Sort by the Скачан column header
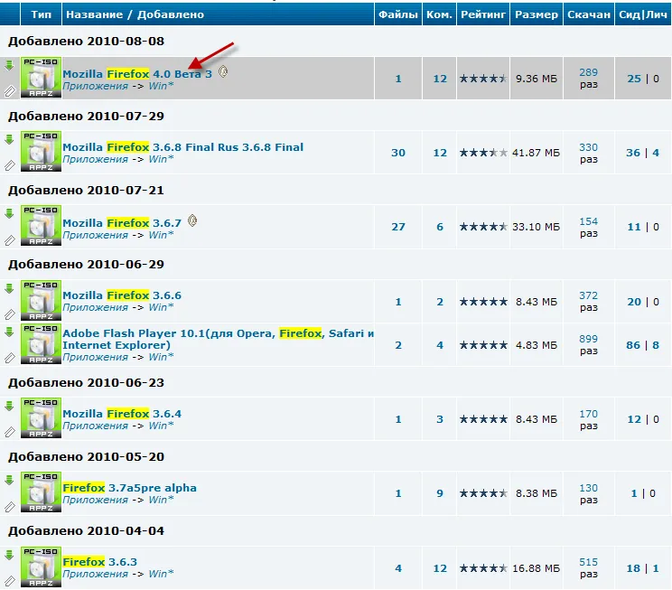The height and width of the screenshot is (590, 672). (588, 14)
